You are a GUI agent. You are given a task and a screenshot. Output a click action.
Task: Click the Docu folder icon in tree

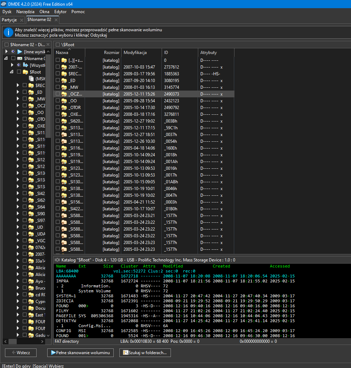pyautogui.click(x=31, y=308)
